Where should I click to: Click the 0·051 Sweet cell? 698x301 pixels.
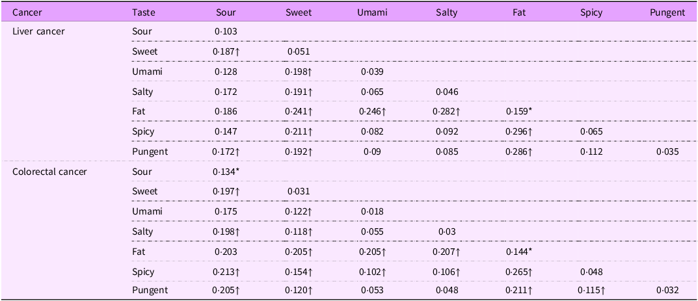(299, 51)
